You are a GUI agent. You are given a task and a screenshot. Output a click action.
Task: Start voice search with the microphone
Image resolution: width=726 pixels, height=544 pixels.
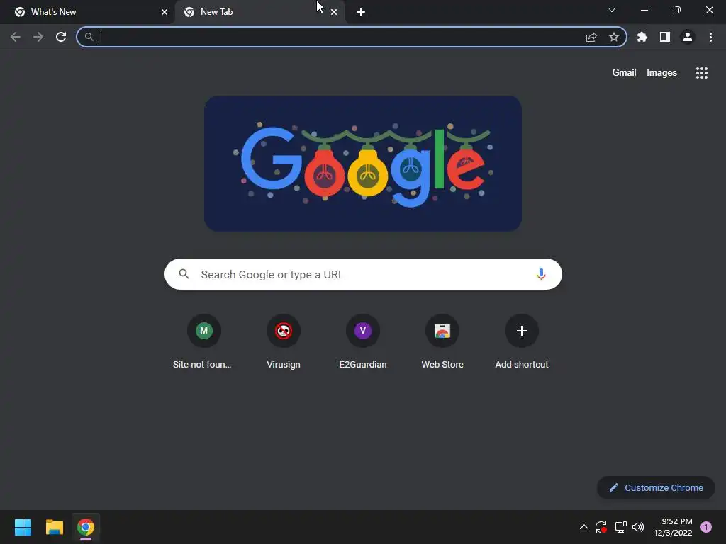[x=541, y=274]
